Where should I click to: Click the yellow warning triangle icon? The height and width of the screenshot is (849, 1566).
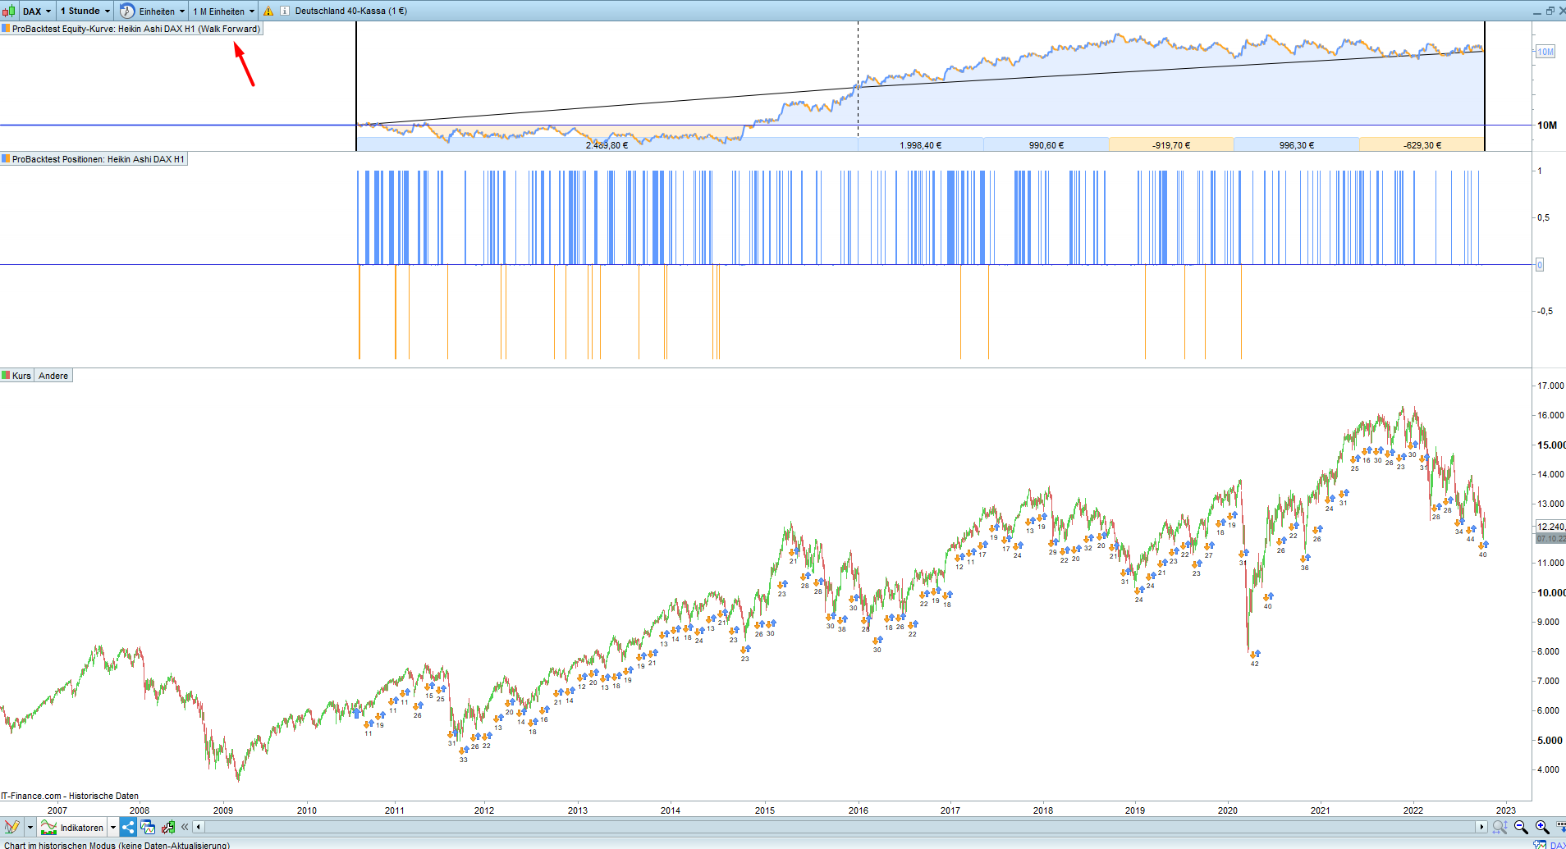pos(268,11)
